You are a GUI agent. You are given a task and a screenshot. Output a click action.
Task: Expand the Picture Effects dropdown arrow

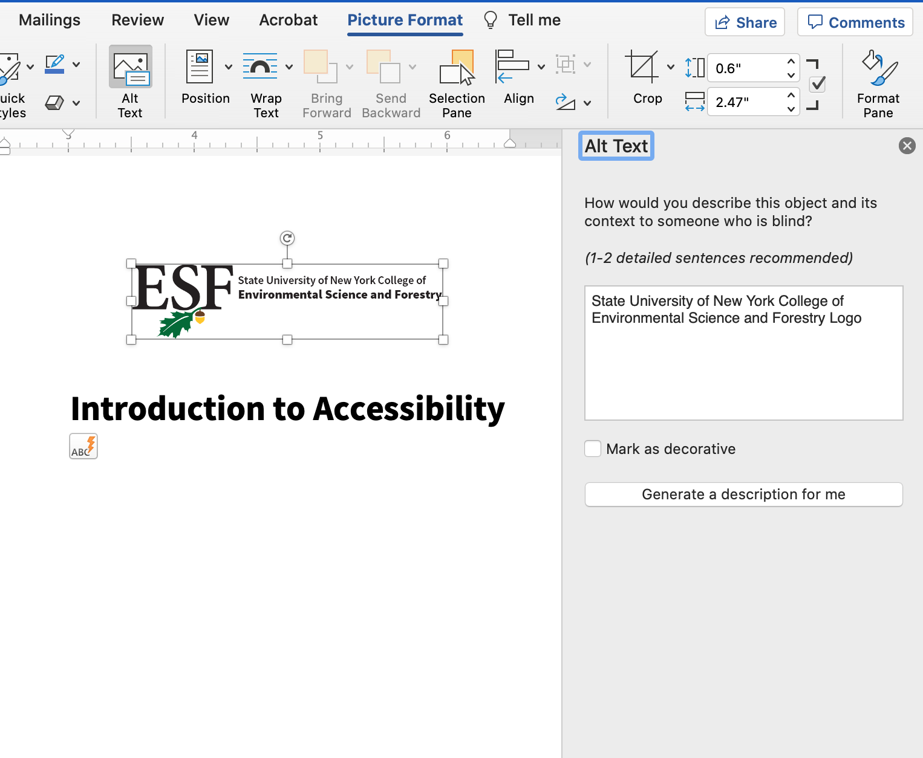click(76, 103)
